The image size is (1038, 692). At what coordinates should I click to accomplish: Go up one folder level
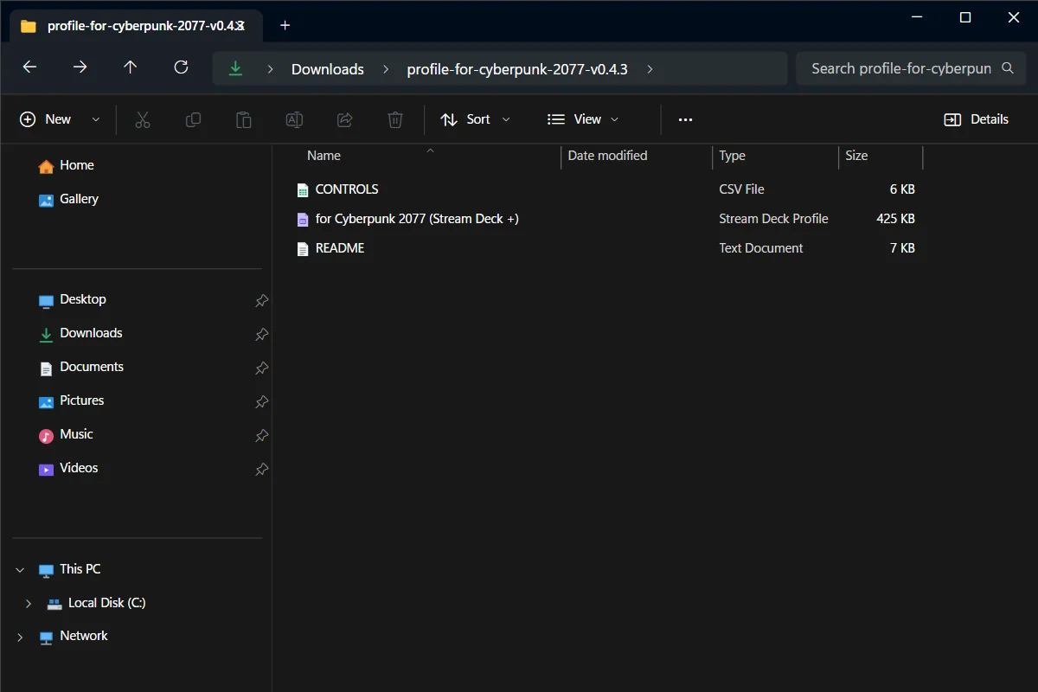point(131,67)
